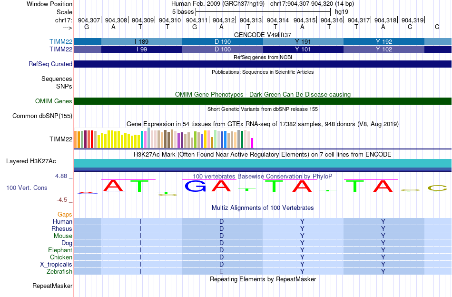Screen dimensions: 452x297
Task: Click the SNPs track label
Action: 64,86
